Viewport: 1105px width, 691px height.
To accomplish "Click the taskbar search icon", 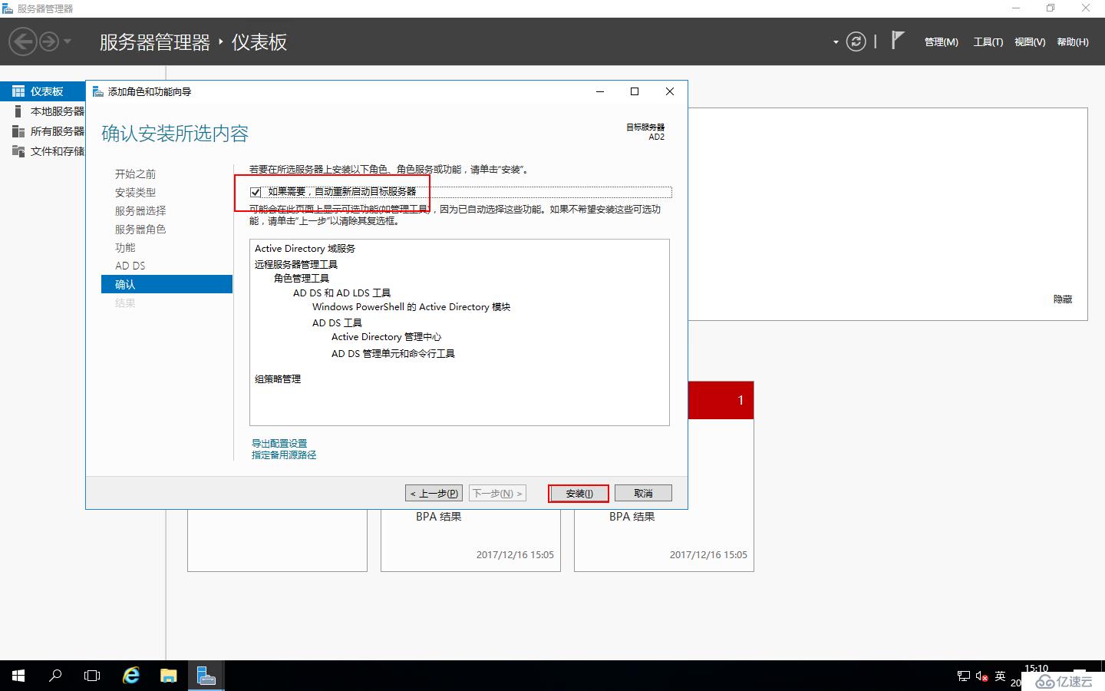I will (x=55, y=676).
